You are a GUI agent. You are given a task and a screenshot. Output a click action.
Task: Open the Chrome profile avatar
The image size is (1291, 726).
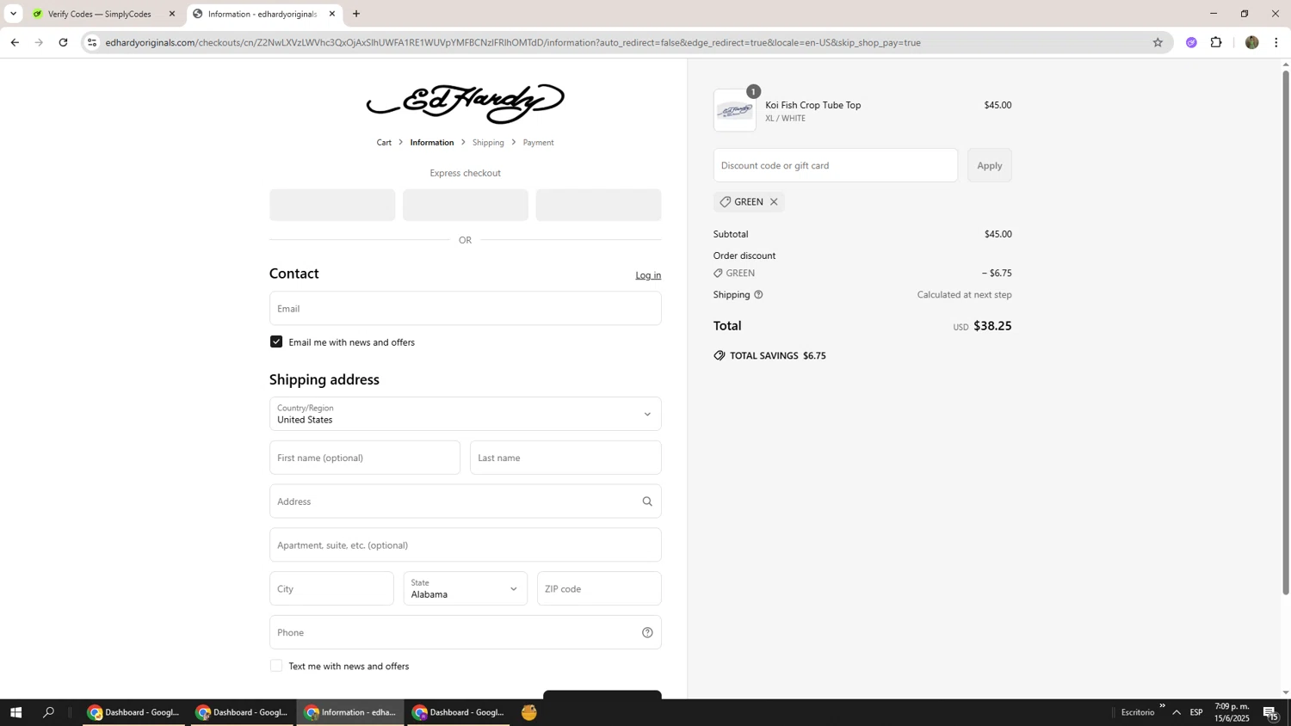[x=1251, y=42]
